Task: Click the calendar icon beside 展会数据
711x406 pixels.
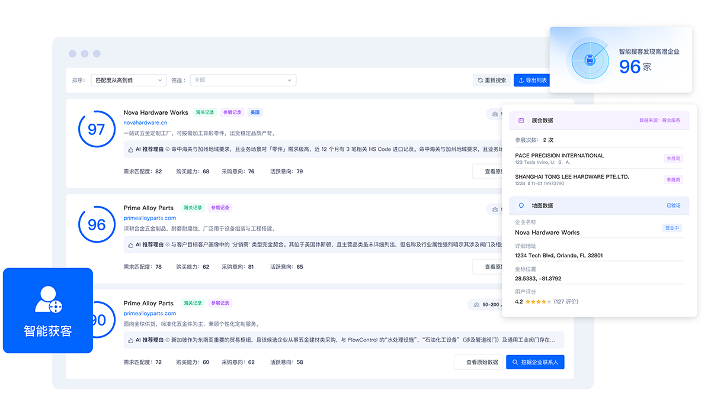Action: coord(521,120)
